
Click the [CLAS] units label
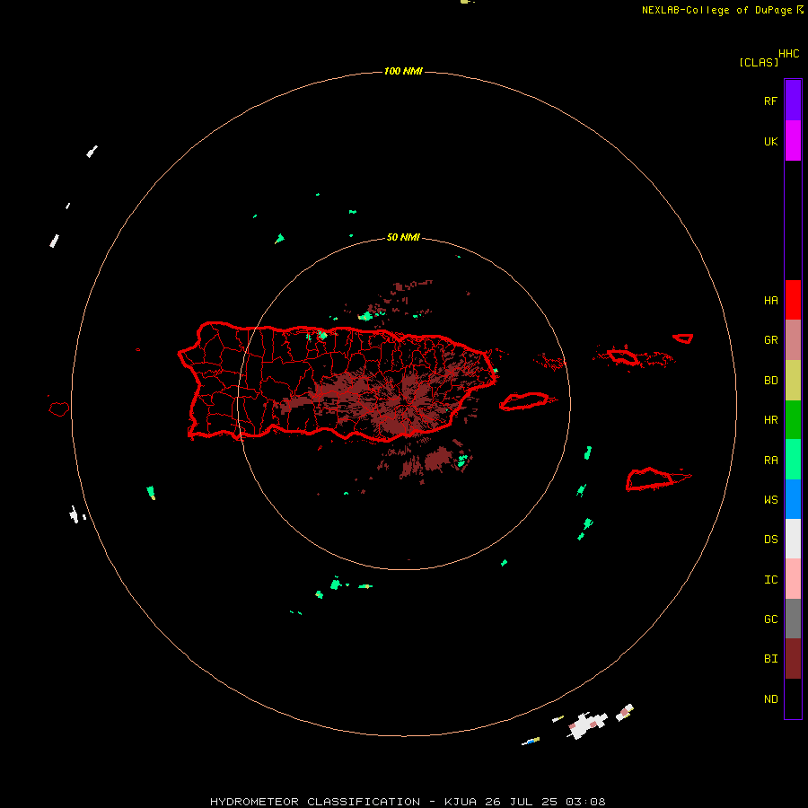click(759, 62)
